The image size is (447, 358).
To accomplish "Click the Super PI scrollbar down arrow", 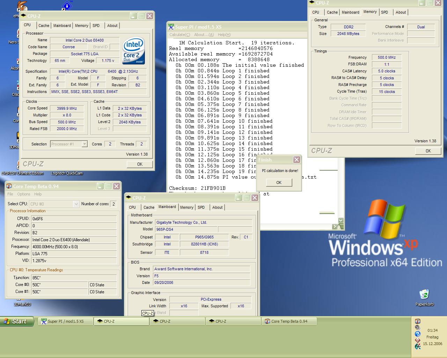I will [x=341, y=220].
